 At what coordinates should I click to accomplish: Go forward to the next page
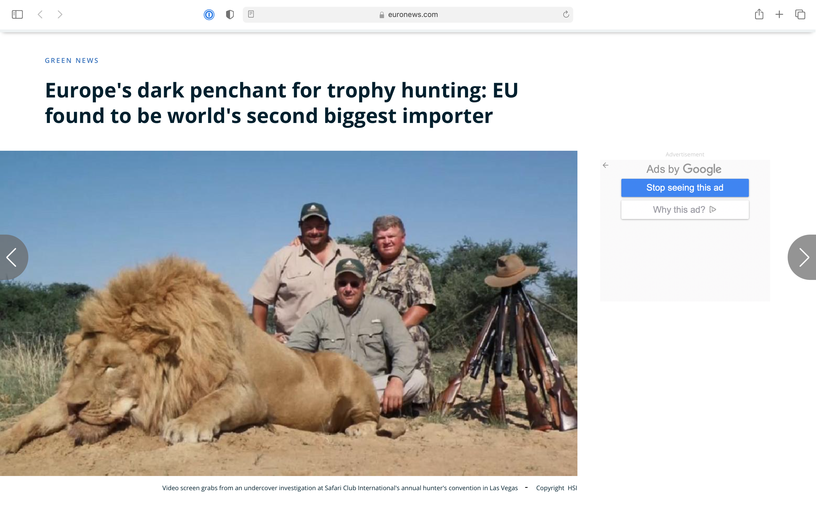point(60,14)
